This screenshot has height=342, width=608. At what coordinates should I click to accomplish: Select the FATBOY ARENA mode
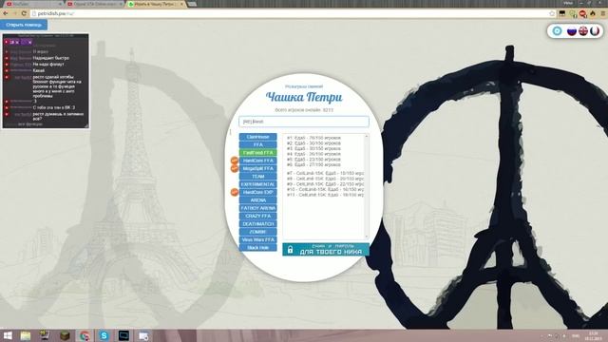(x=257, y=208)
